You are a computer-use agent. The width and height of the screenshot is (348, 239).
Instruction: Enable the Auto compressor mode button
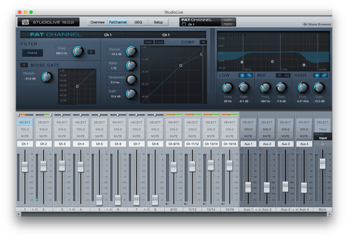coord(148,42)
